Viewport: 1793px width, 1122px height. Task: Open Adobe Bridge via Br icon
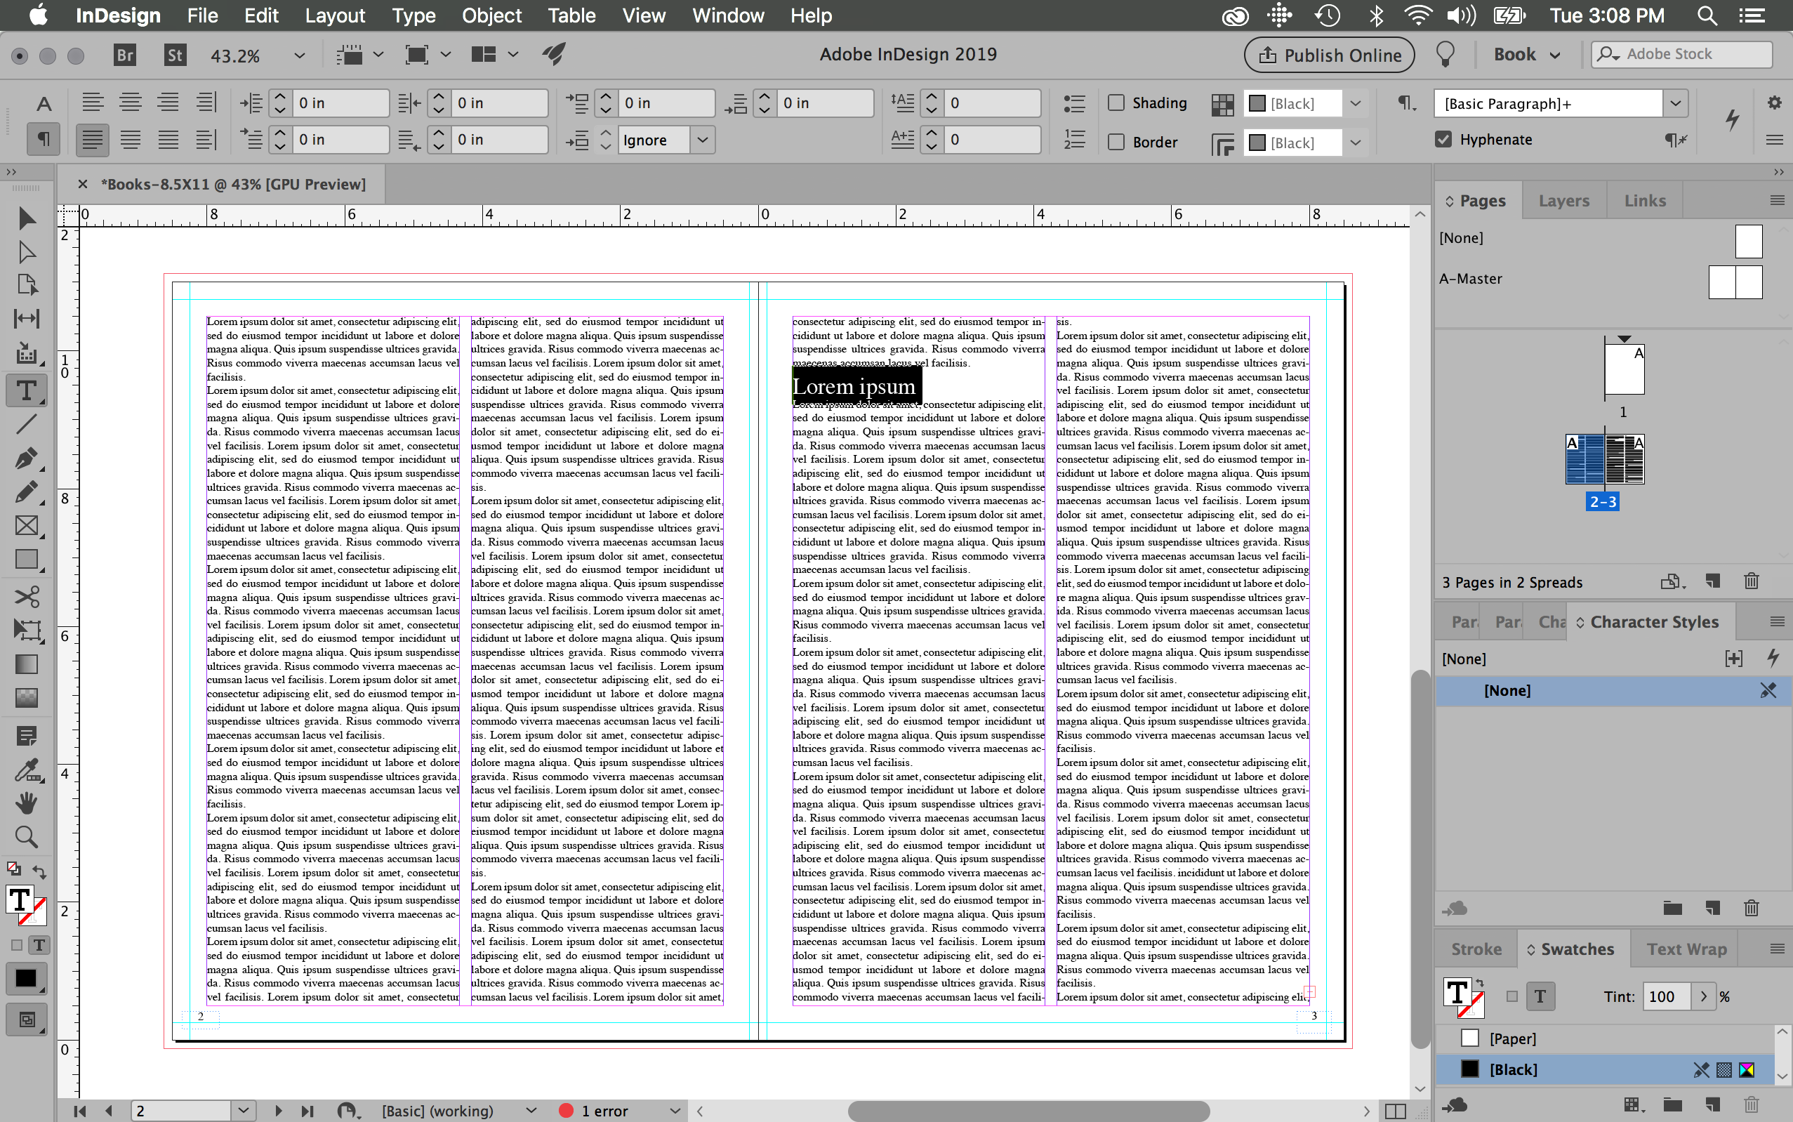(125, 55)
